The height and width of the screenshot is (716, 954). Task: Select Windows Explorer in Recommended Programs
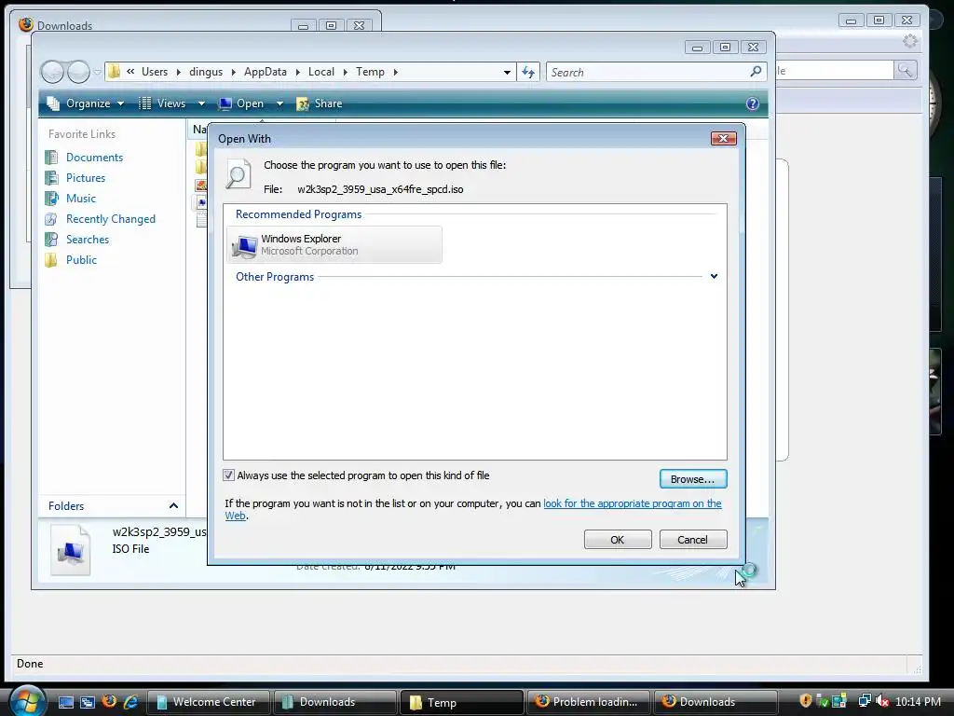coord(334,245)
